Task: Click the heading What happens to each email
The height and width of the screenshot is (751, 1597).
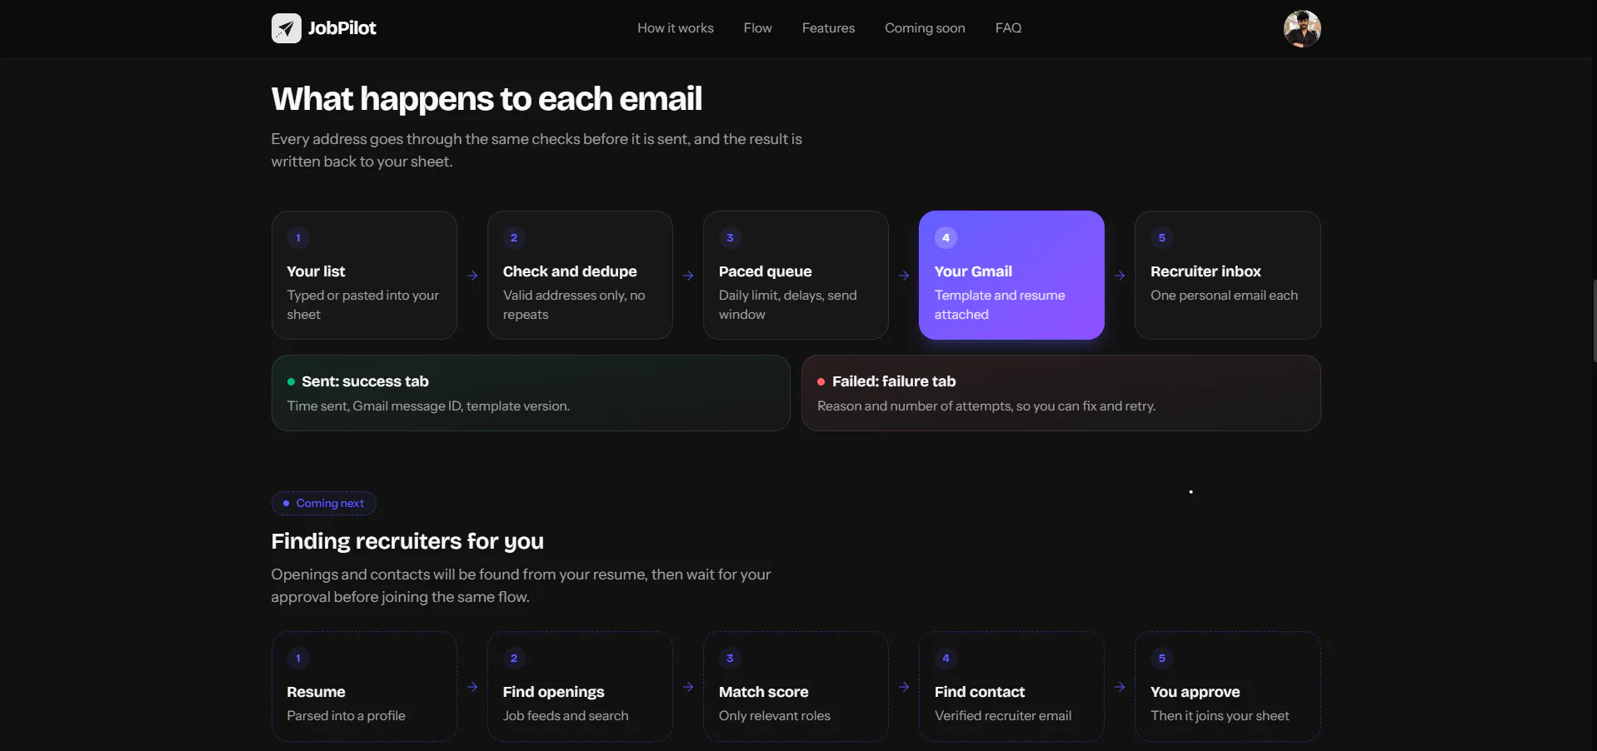Action: (x=487, y=99)
